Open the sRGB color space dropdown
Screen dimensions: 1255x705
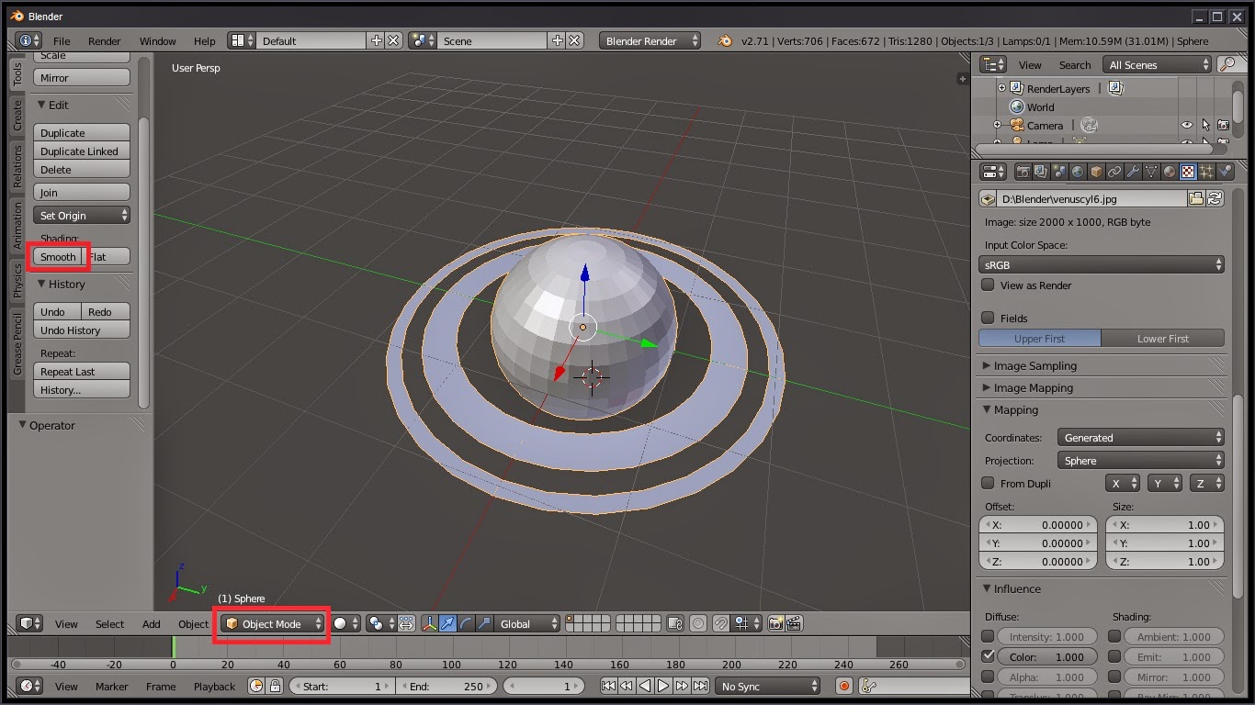[1102, 264]
